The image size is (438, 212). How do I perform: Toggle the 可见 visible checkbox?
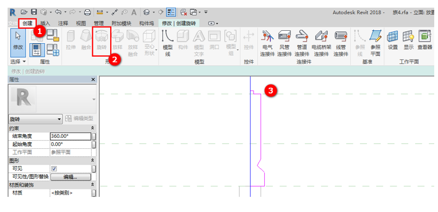pyautogui.click(x=54, y=169)
